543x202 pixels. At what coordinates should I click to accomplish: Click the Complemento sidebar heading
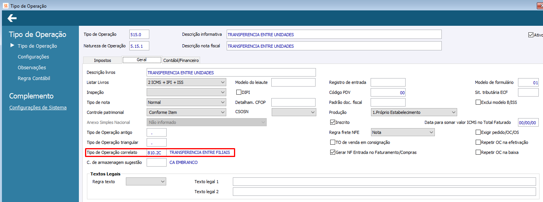pyautogui.click(x=32, y=96)
